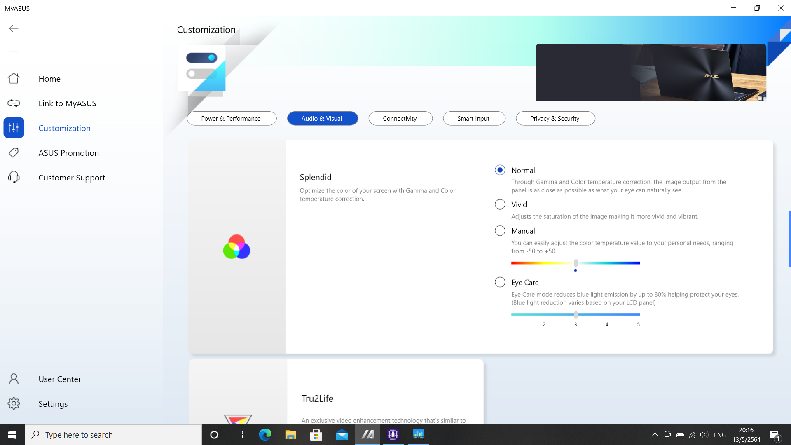
Task: Open Link to MyASUS page
Action: [x=67, y=103]
